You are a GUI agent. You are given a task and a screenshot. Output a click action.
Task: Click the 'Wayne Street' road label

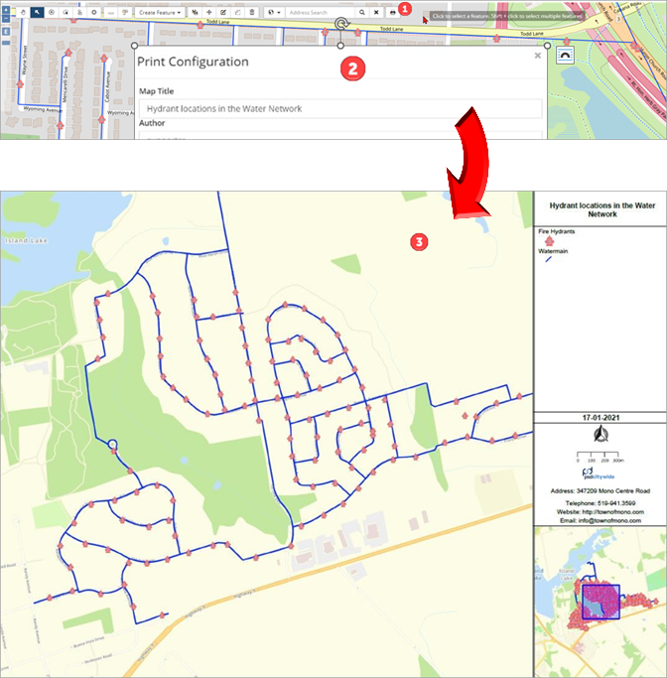tap(25, 61)
